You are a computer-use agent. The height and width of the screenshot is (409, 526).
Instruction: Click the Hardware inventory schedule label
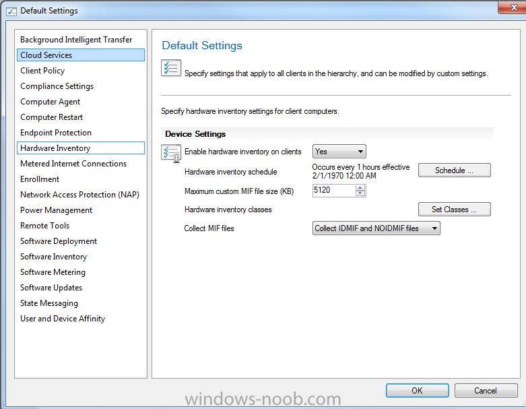(x=231, y=172)
